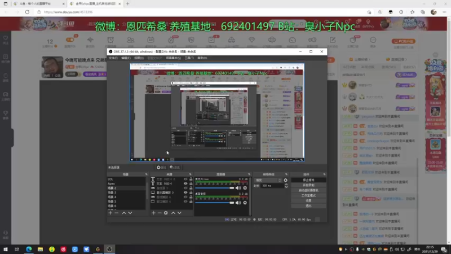Refresh the Douyu browser page
This screenshot has height=254, width=451.
[x=27, y=12]
